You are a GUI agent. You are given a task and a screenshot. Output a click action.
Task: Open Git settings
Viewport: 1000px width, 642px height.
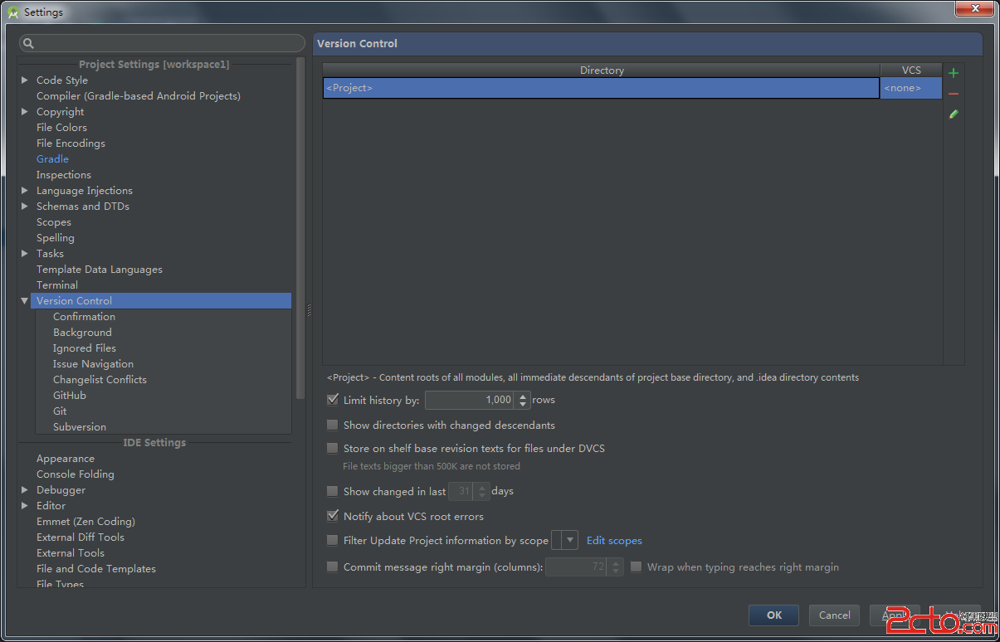tap(60, 411)
